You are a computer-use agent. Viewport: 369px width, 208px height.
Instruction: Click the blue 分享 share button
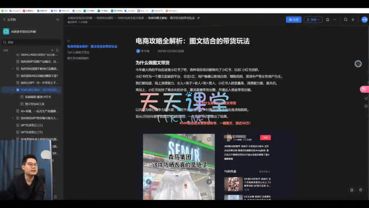click(293, 19)
